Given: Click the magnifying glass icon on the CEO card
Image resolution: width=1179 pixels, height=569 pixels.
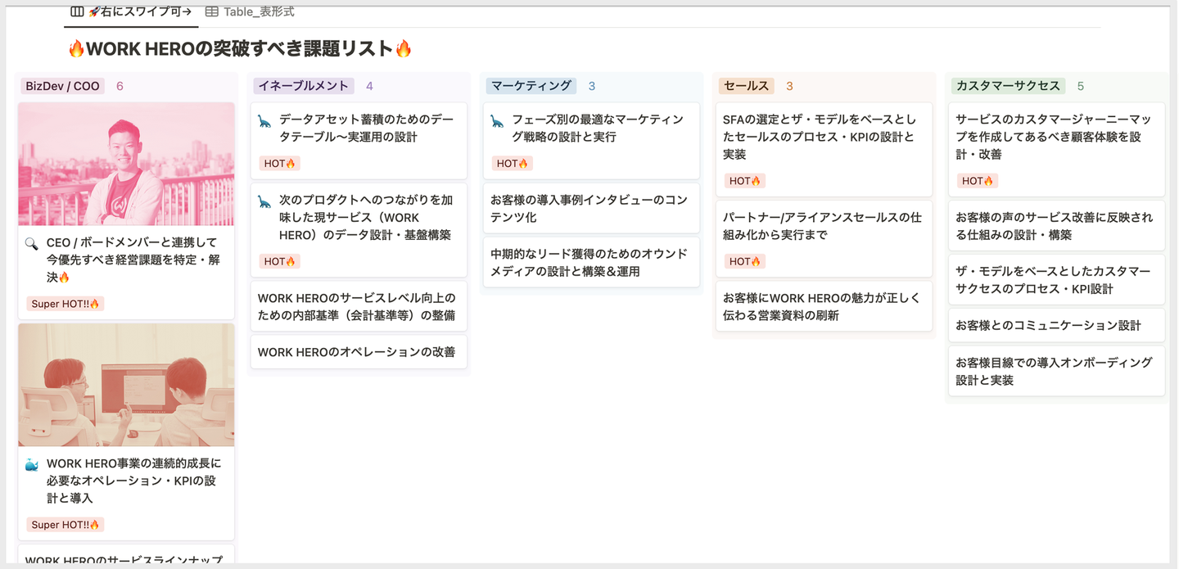Looking at the screenshot, I should 32,244.
